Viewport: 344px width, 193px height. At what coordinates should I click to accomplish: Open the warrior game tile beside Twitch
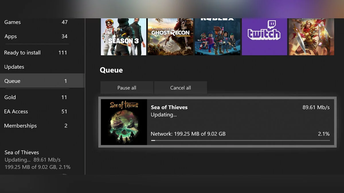pos(312,37)
